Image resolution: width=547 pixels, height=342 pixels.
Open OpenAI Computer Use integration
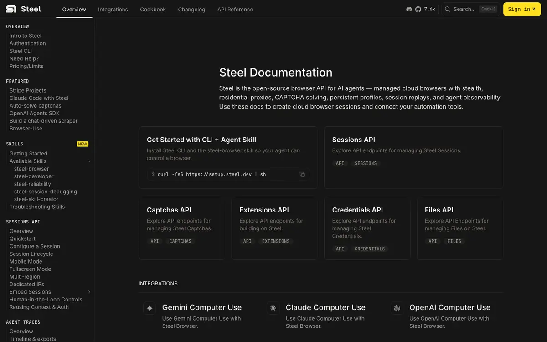click(450, 308)
